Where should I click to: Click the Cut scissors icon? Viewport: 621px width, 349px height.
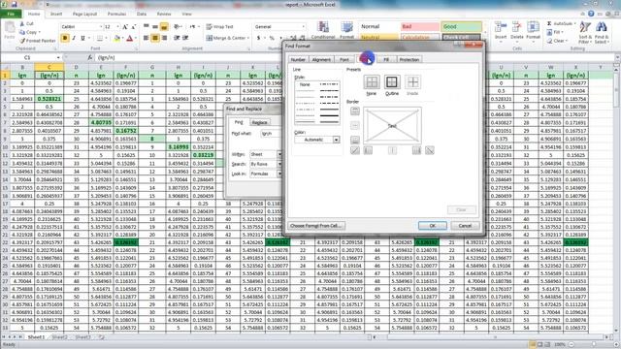(x=22, y=23)
